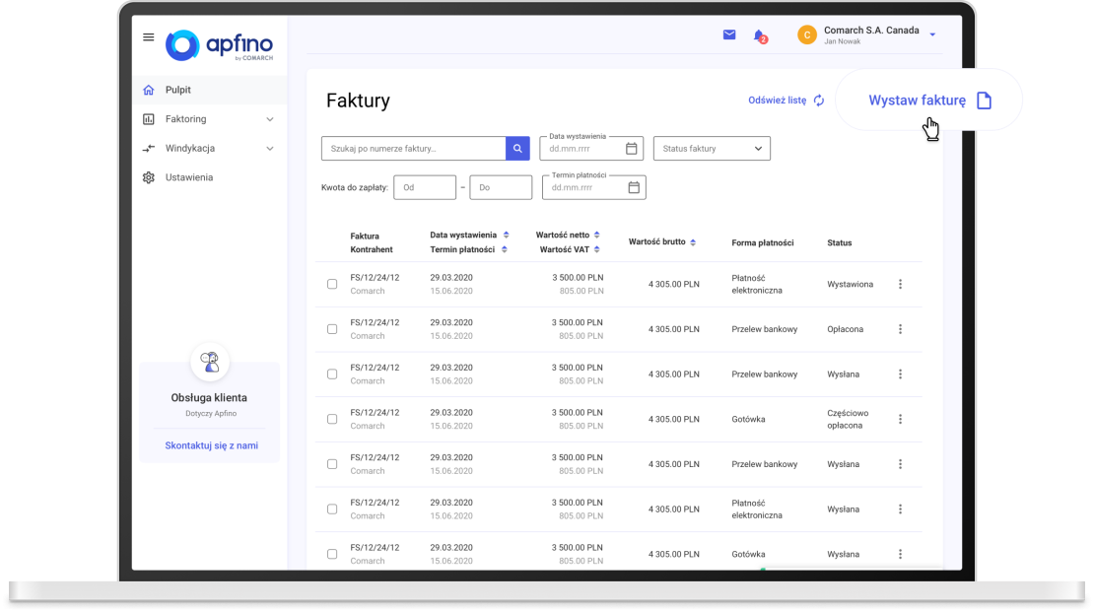Expand the Windykacja sidebar section
The height and width of the screenshot is (611, 1094).
pos(209,149)
